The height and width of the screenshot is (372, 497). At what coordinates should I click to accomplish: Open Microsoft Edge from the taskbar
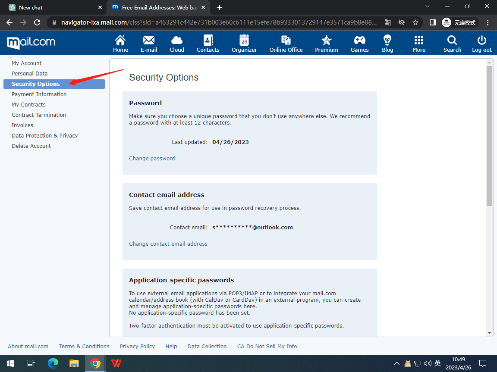click(x=53, y=363)
